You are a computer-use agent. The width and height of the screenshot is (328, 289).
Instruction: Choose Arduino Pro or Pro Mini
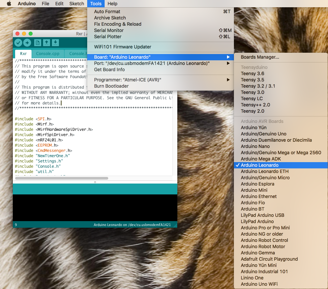pos(281,228)
